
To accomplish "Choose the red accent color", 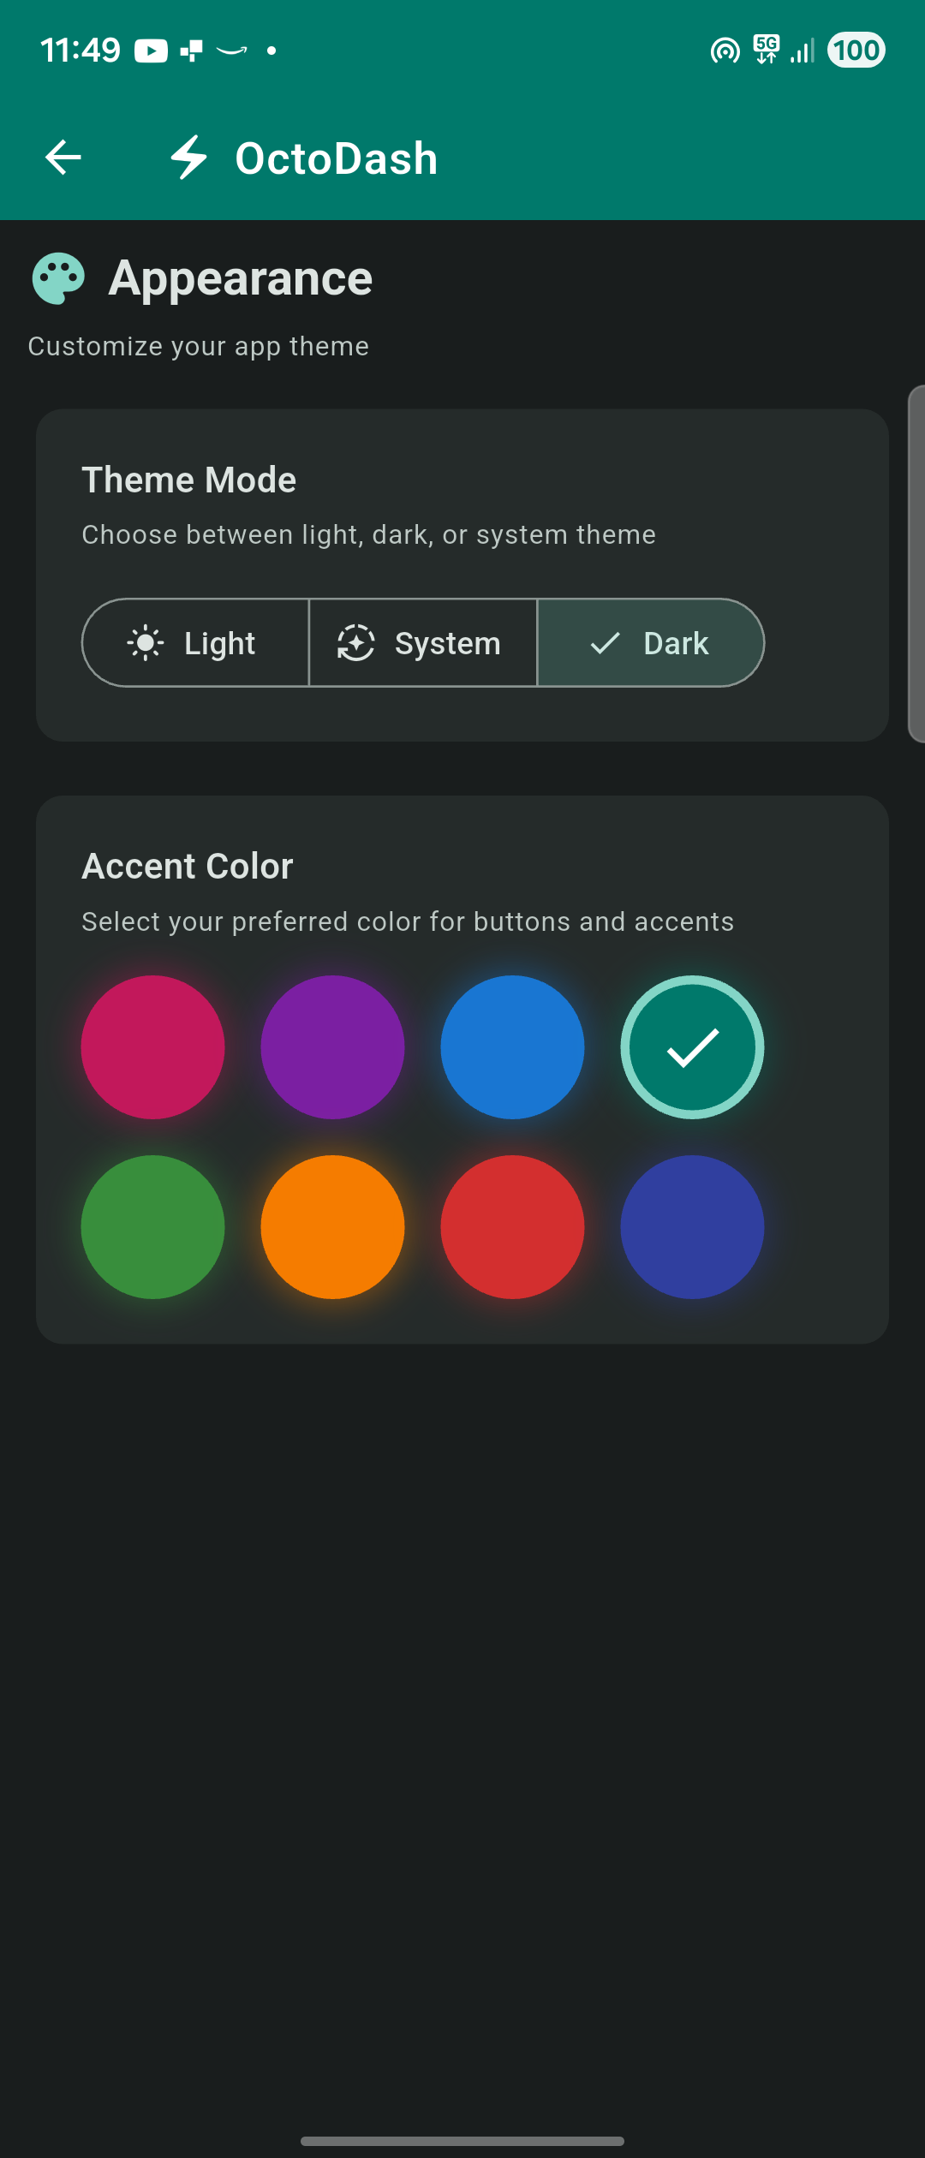I will [513, 1227].
